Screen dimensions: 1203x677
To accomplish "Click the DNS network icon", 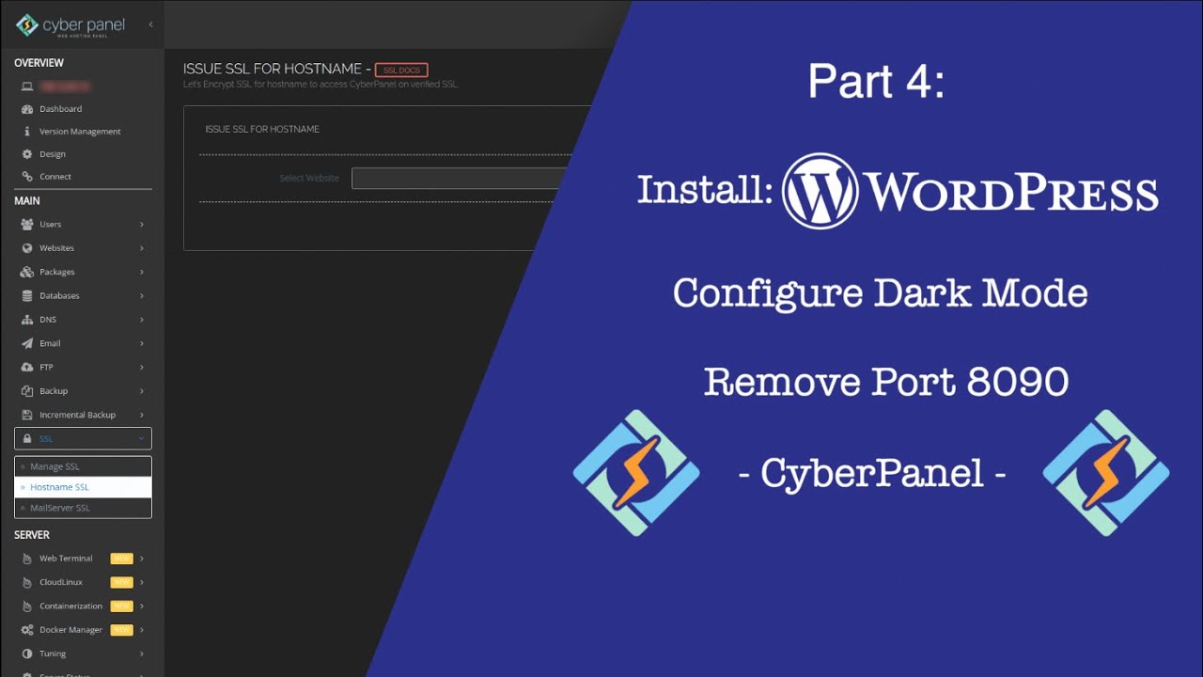I will 27,320.
